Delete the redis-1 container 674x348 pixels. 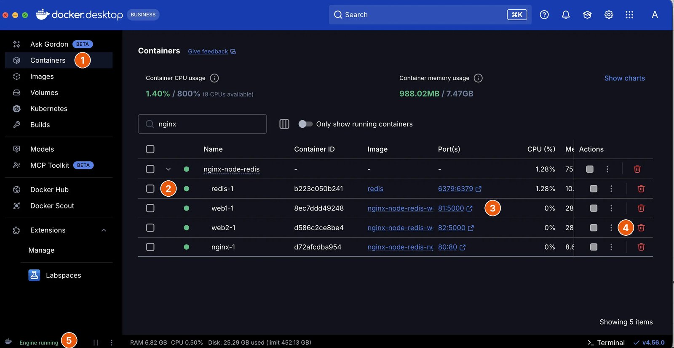click(x=641, y=189)
